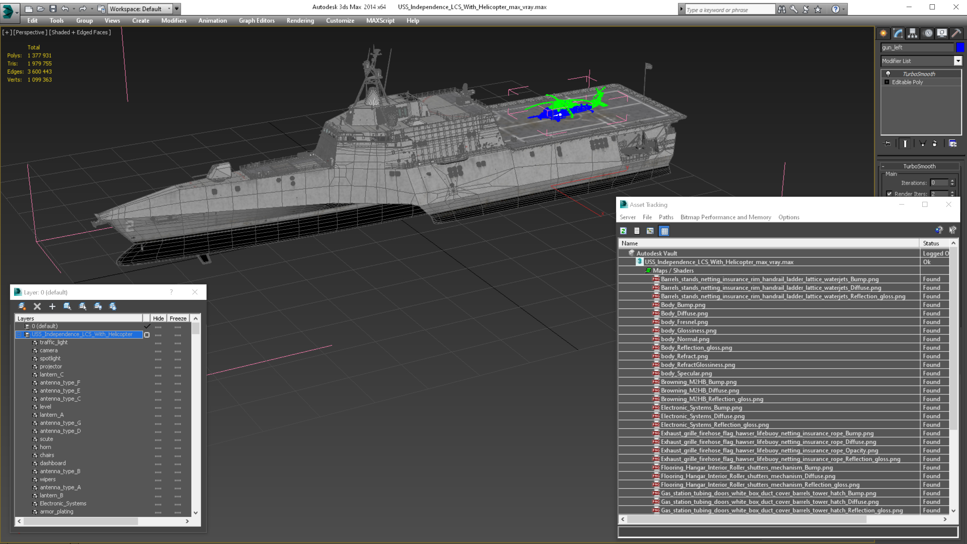This screenshot has height=544, width=967.
Task: Open the Create command panel tab
Action: coord(883,34)
